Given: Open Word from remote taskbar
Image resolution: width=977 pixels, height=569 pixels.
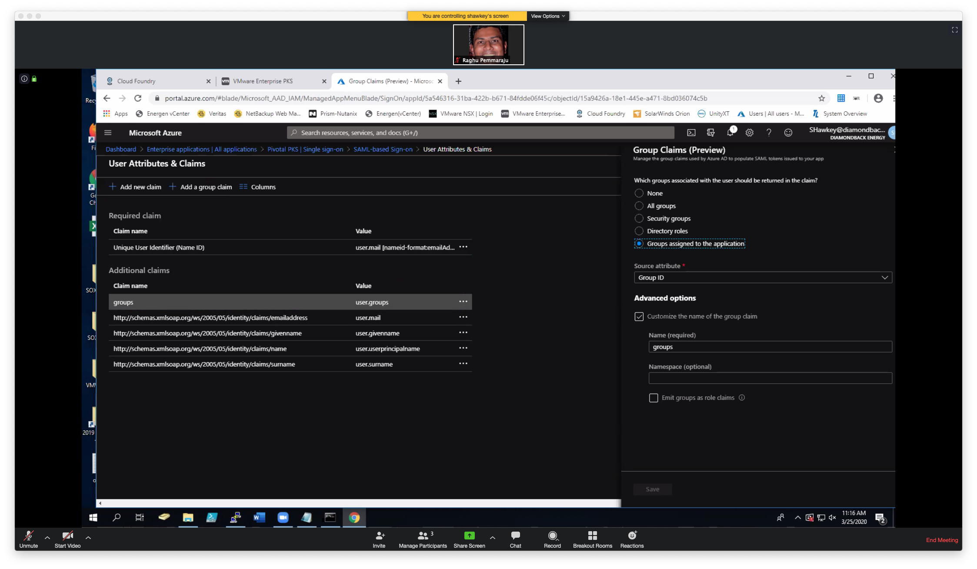Looking at the screenshot, I should click(x=259, y=518).
